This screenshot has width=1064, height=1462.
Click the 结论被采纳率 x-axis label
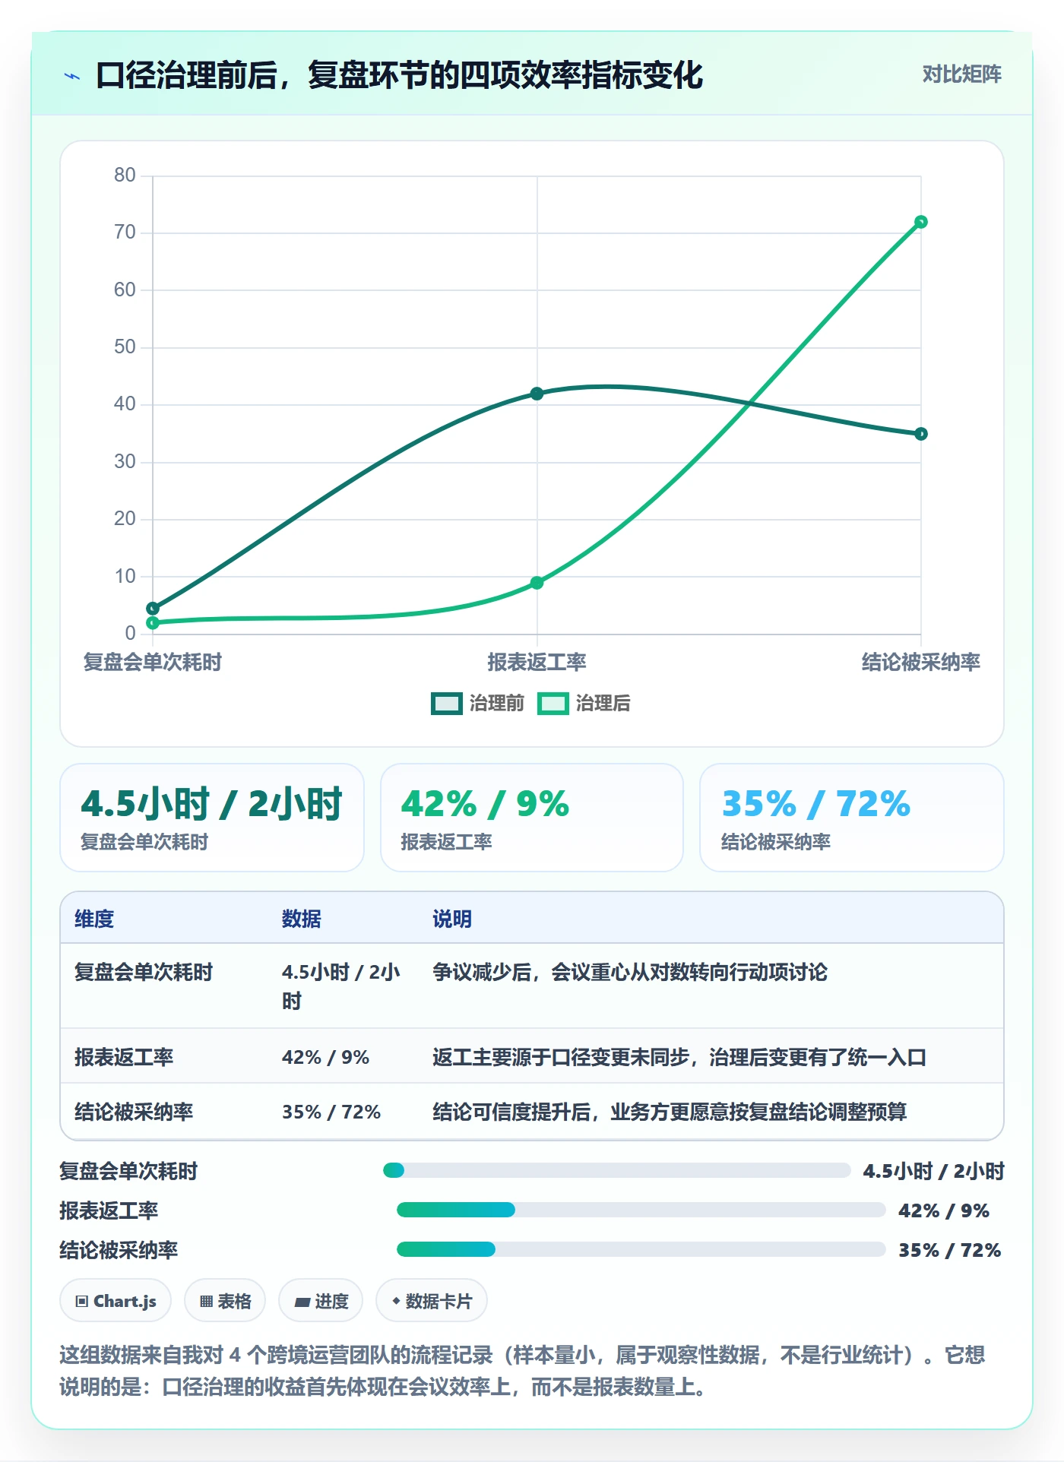(x=920, y=662)
